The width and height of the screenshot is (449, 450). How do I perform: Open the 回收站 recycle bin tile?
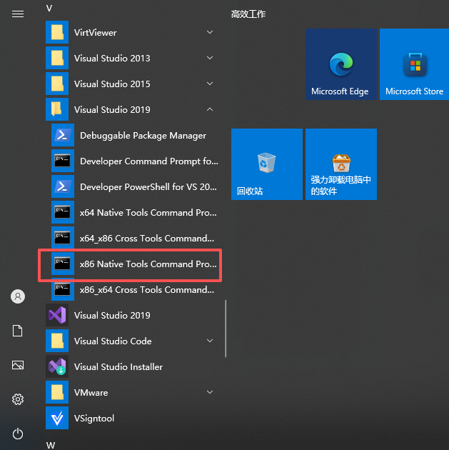click(x=267, y=164)
